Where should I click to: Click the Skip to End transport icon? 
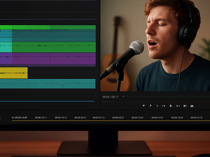(x=185, y=106)
